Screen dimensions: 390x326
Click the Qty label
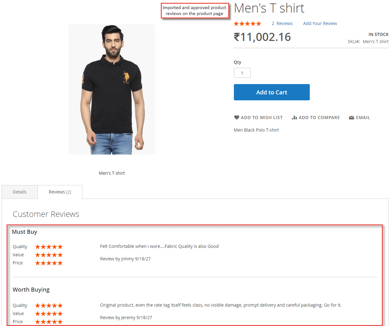click(x=237, y=62)
